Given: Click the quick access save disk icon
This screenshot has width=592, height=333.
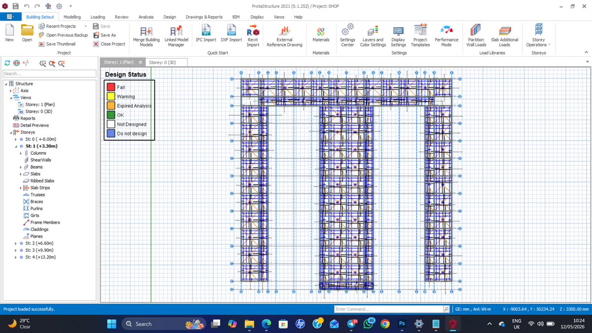Looking at the screenshot, I should click(x=16, y=6).
